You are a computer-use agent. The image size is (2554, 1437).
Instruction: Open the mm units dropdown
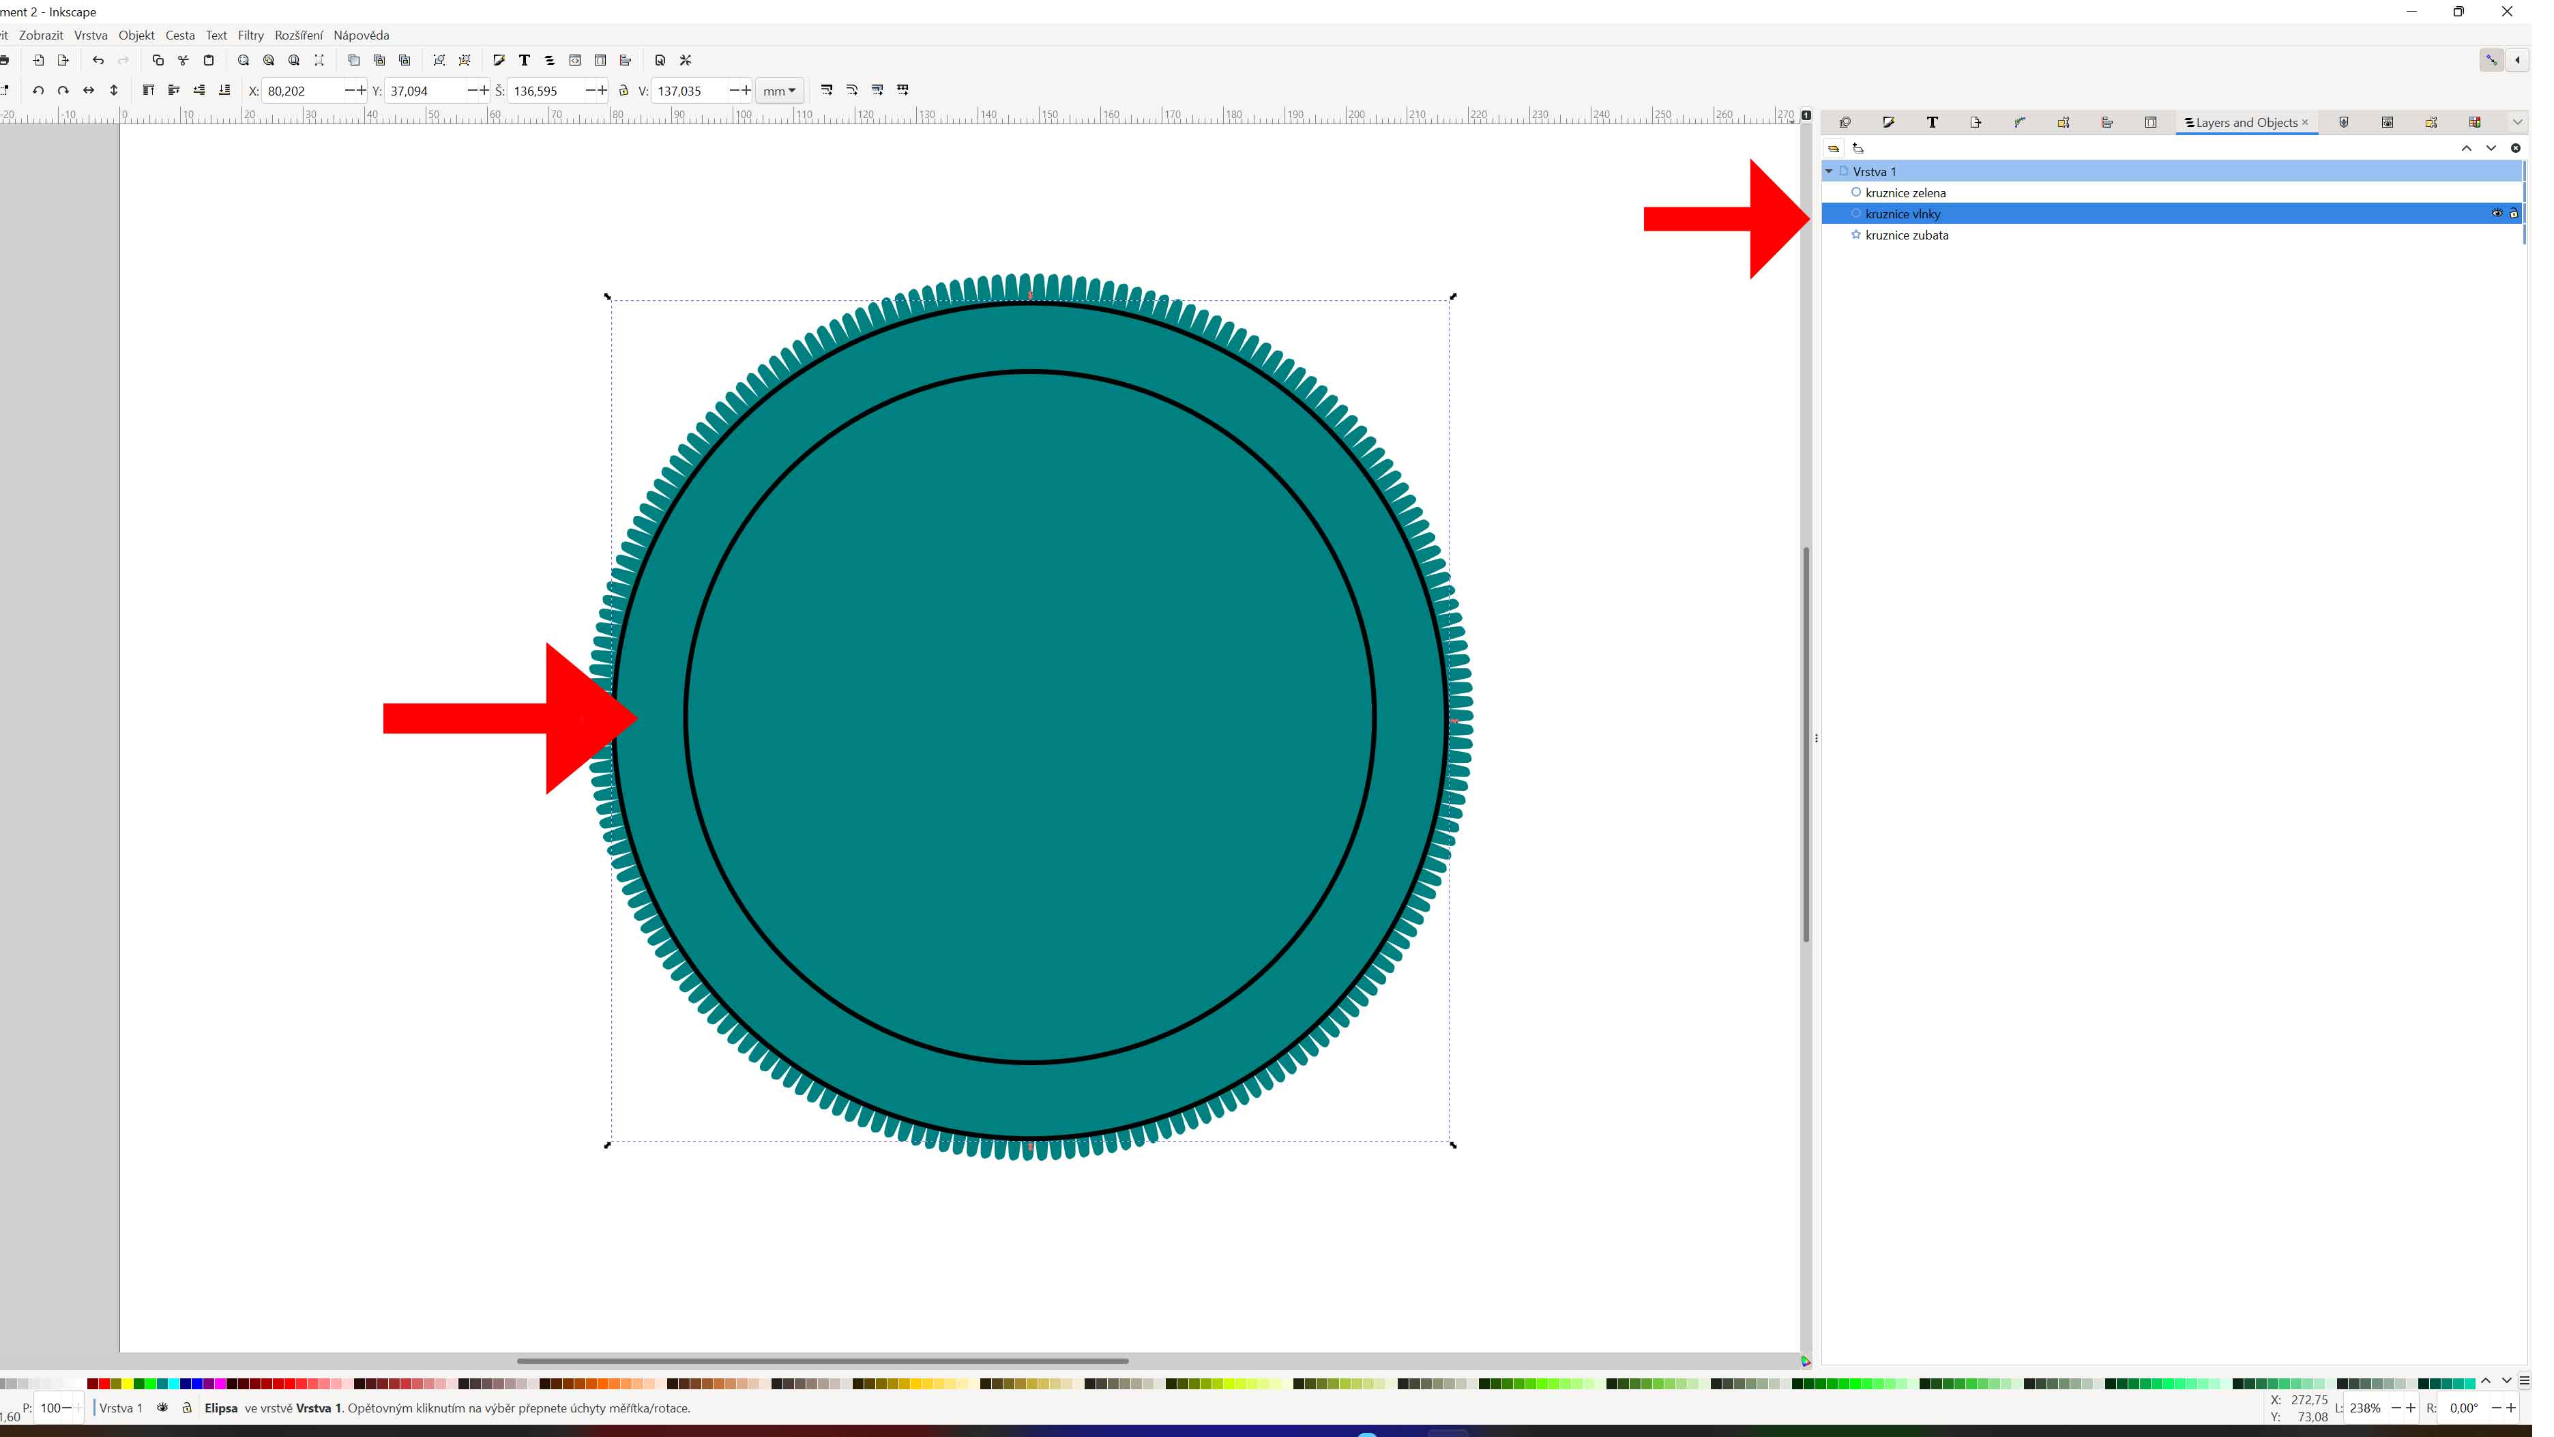778,90
